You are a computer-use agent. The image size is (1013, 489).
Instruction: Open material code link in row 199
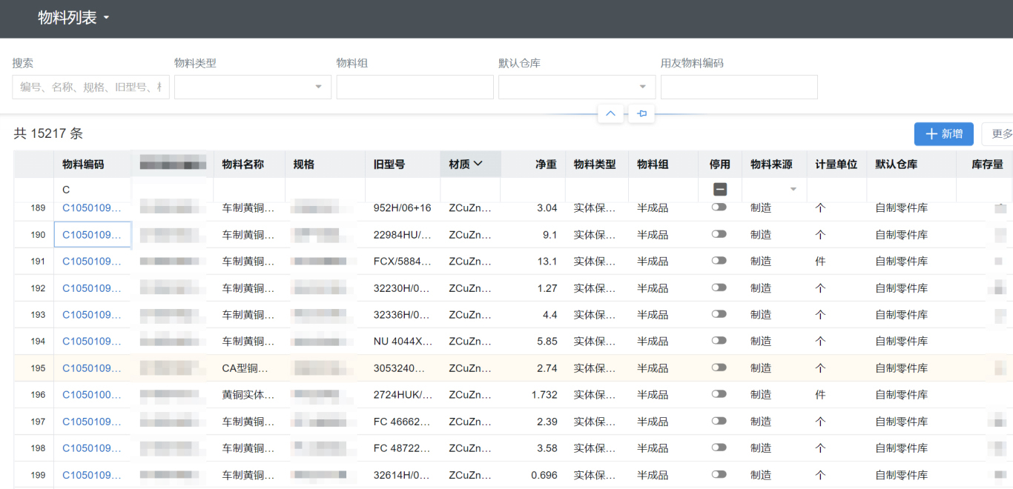pos(92,475)
